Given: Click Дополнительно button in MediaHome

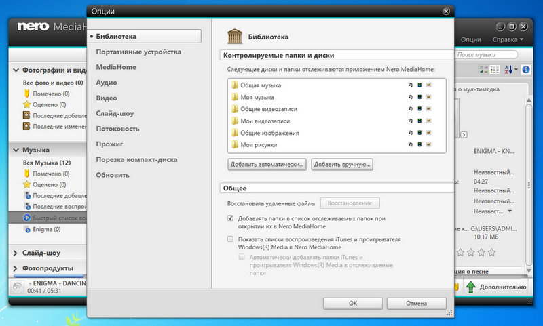Looking at the screenshot, I should pos(495,287).
